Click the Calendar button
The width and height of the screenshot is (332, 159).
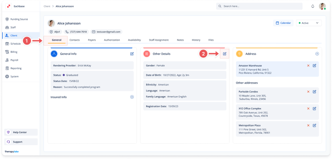(x=283, y=23)
